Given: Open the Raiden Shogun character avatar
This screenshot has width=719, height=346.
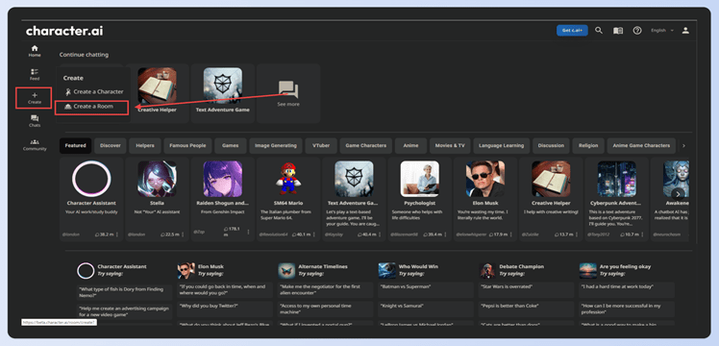Looking at the screenshot, I should click(x=222, y=179).
